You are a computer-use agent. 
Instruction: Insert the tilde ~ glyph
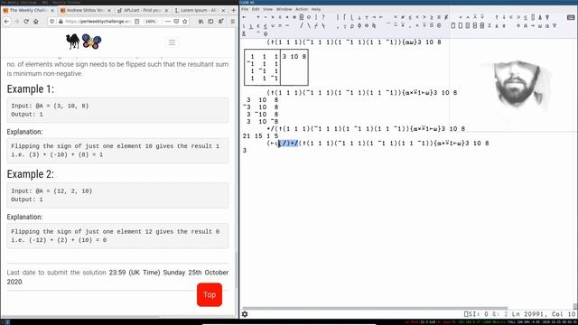coord(287,26)
